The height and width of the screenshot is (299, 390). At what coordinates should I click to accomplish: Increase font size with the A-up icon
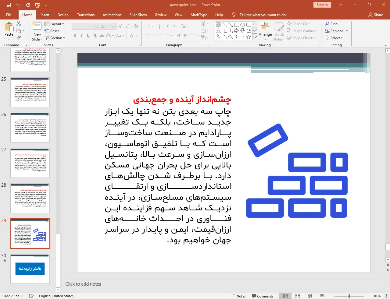point(120,26)
